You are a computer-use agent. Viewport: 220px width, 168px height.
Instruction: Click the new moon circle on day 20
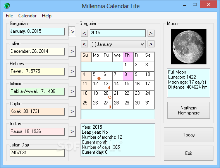pyautogui.click(x=110, y=97)
